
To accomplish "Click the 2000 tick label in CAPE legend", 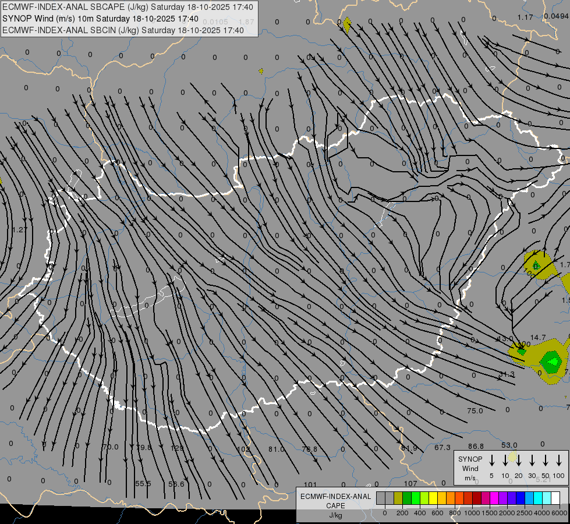I will click(x=507, y=513).
